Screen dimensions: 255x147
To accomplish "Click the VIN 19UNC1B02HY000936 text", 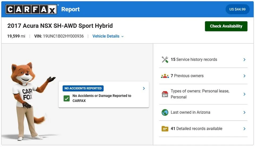I will 59,36.
